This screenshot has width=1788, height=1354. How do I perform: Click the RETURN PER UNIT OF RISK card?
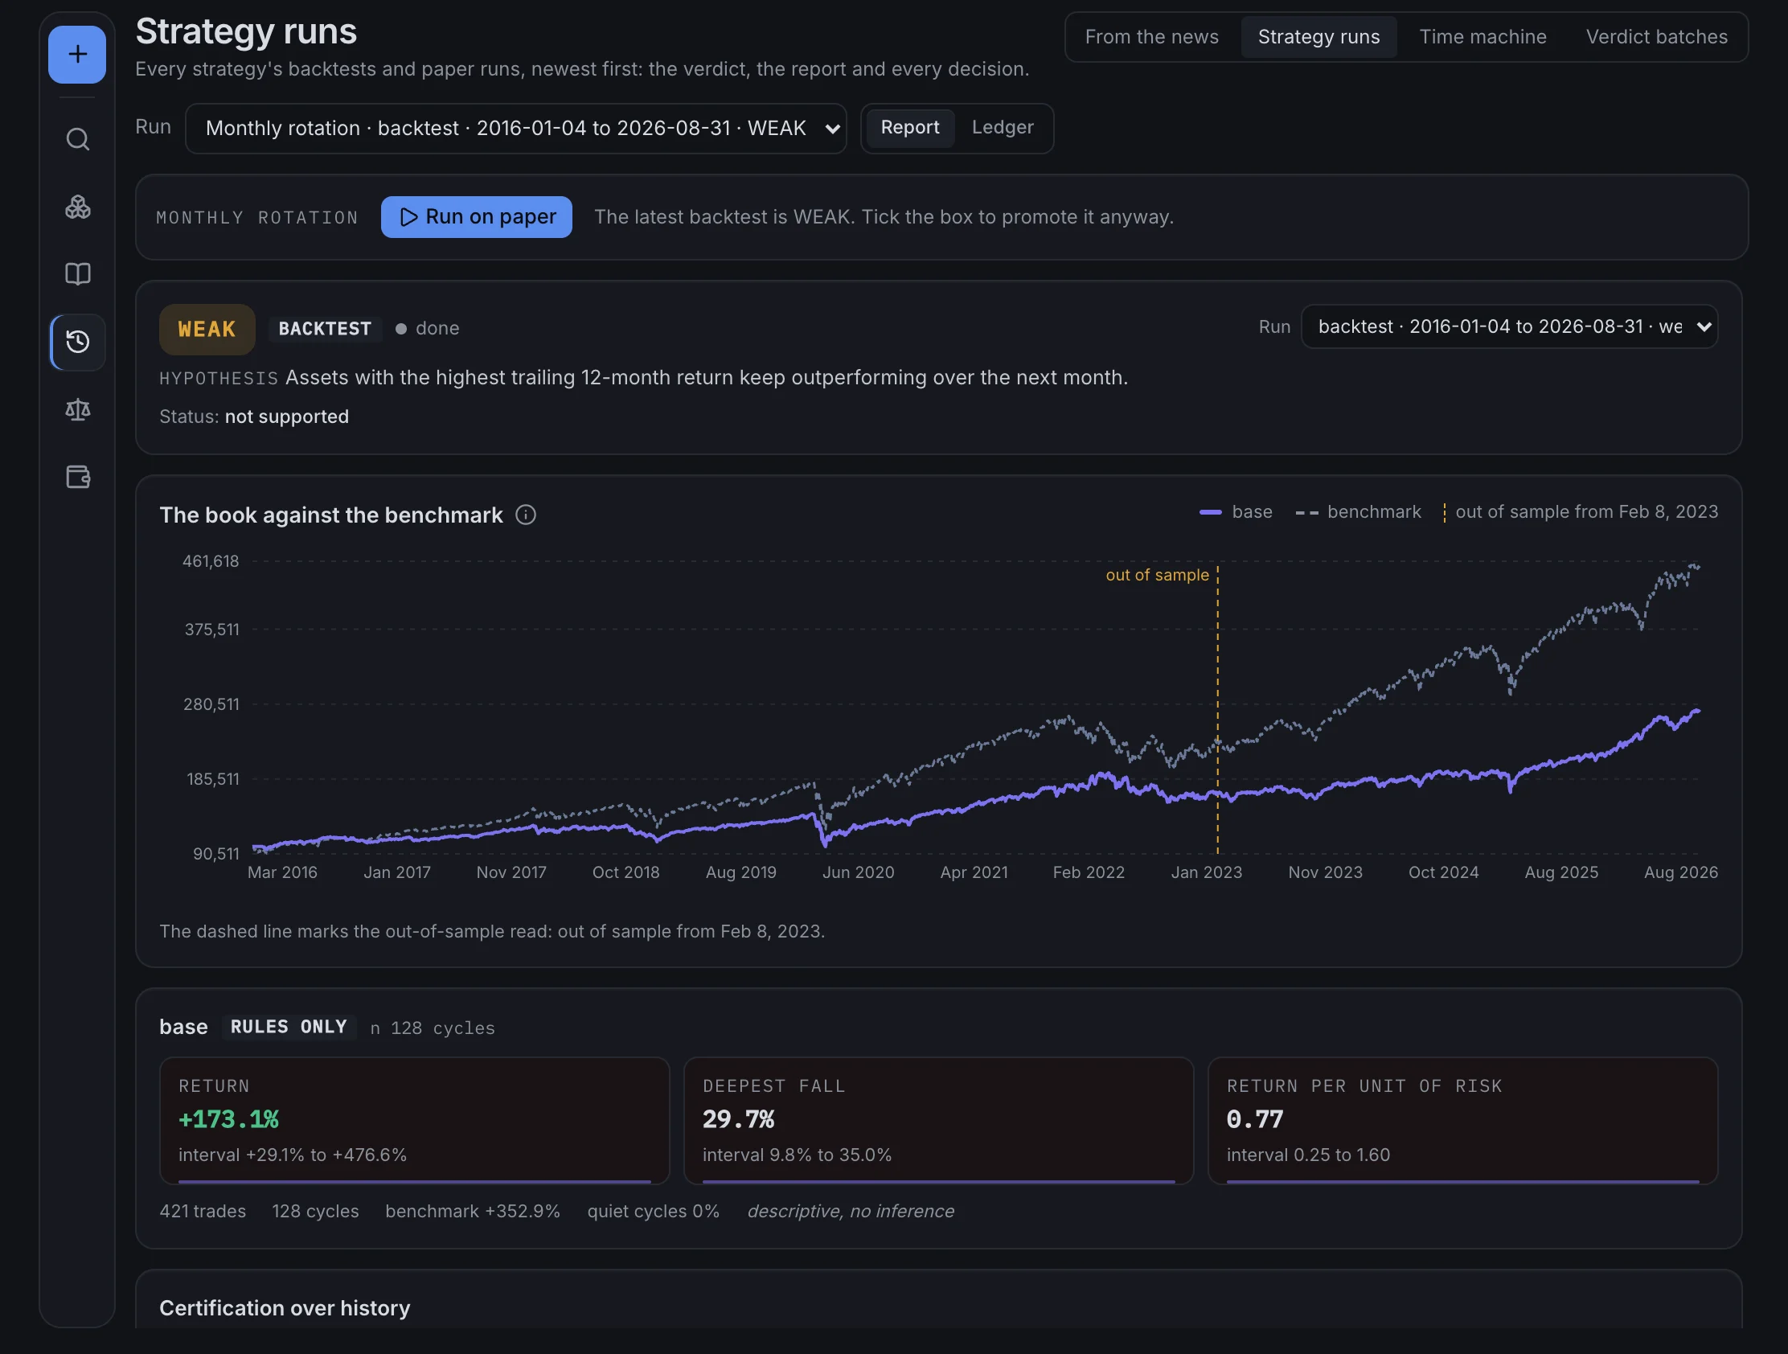click(x=1462, y=1120)
